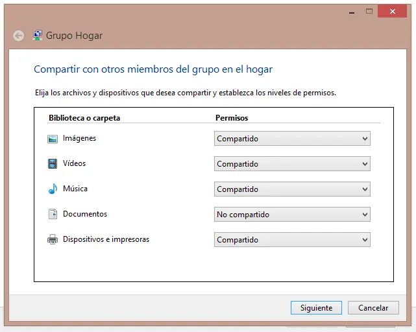Click the Permisos column header
The image size is (416, 332).
[232, 118]
